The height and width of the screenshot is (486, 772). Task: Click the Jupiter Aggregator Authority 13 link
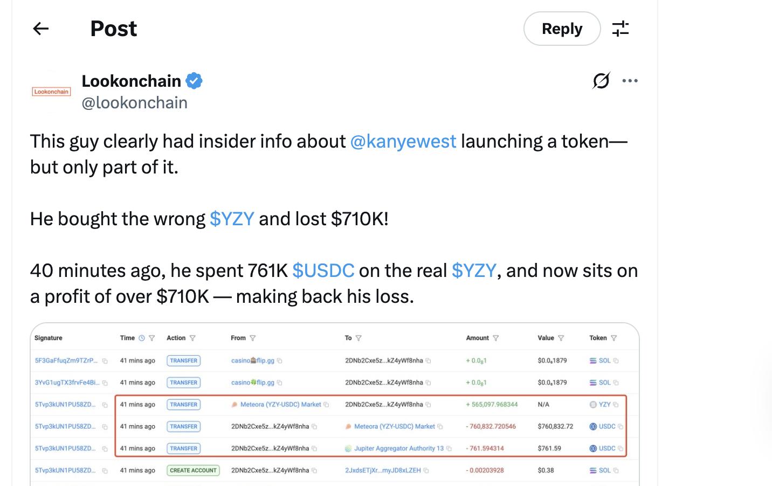(x=398, y=448)
